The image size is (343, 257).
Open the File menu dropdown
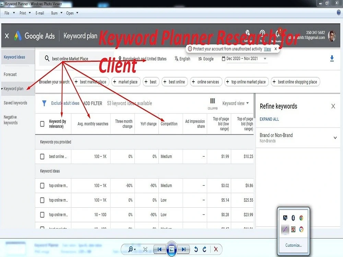pos(10,13)
